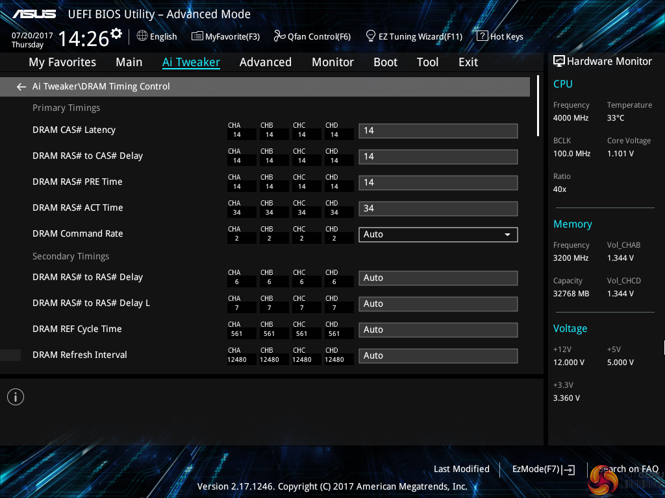Click the back arrow in DRAM Timing Control
The width and height of the screenshot is (665, 498).
click(x=21, y=87)
